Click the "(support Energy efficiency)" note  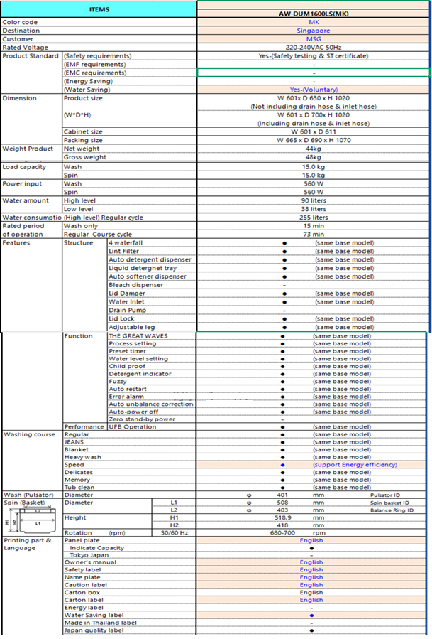click(x=355, y=465)
